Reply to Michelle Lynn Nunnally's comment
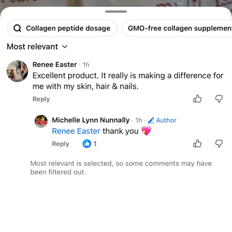 click(60, 144)
